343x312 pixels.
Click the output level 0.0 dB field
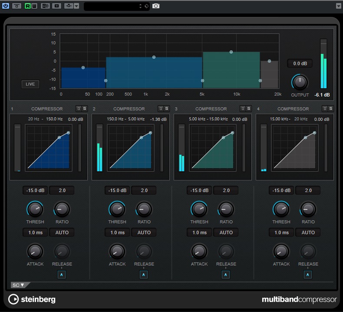(300, 63)
